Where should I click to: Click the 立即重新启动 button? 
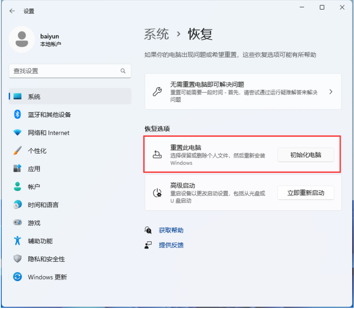coord(306,193)
